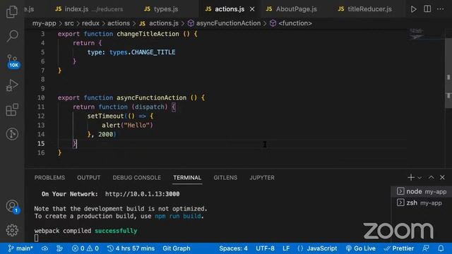Split the editor to the right
452x254 pixels.
pos(427,9)
